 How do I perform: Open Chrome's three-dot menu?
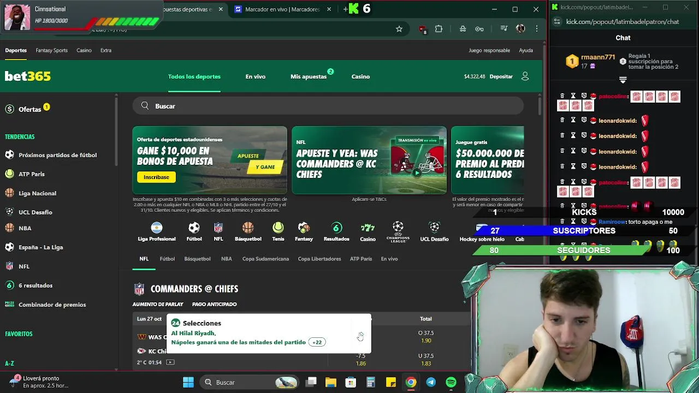coord(537,29)
